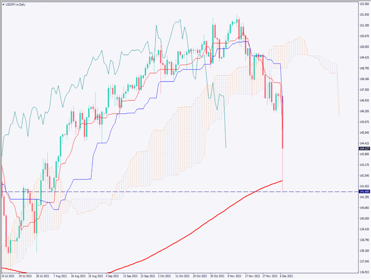
Task: Click the 16 Aug 2023 date label
Action: pos(78,277)
